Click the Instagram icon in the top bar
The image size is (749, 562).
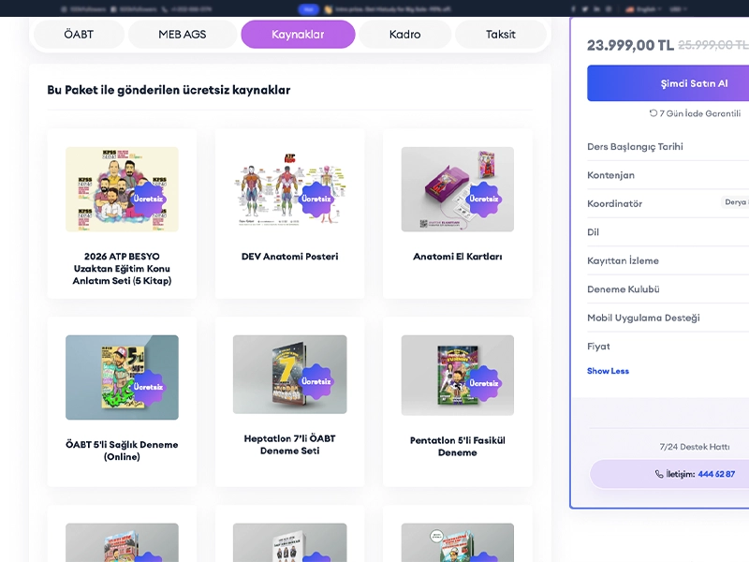[x=609, y=9]
